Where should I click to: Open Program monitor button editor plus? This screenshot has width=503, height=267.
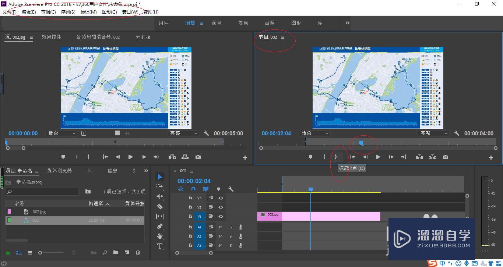click(491, 157)
